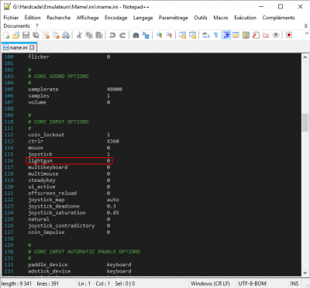The height and width of the screenshot is (288, 310).
Task: Open the Édition menu
Action: pos(33,18)
